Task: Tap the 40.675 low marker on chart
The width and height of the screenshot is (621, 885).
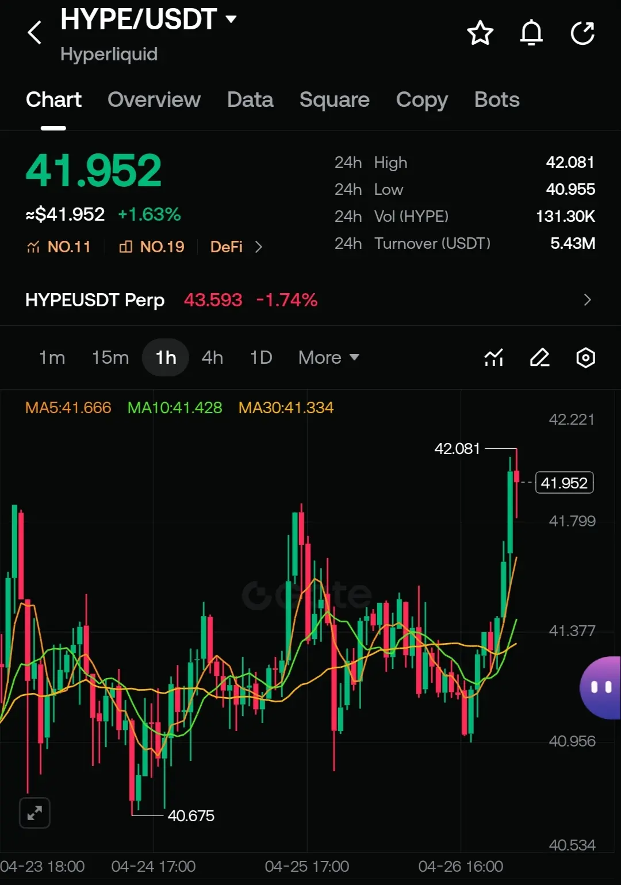Action: [x=191, y=815]
